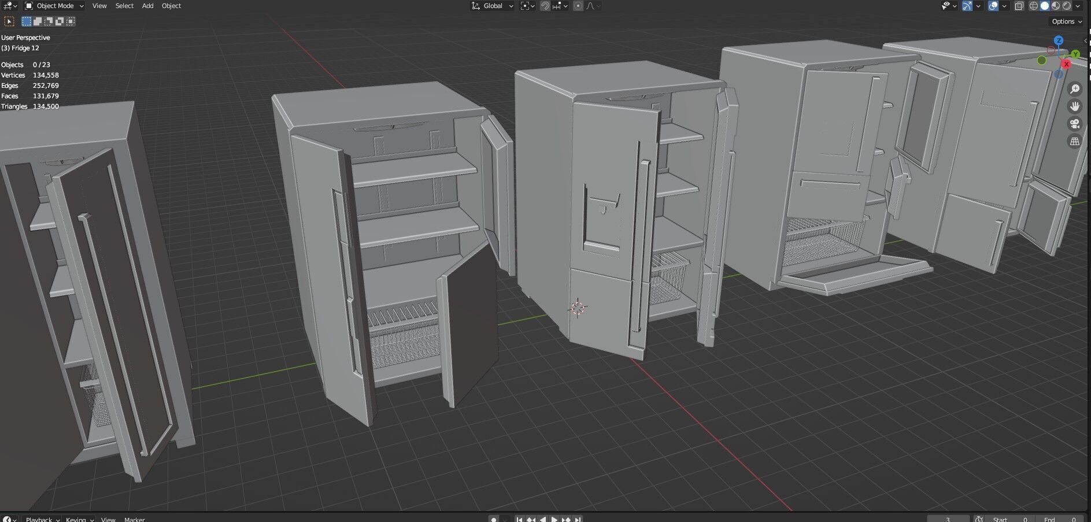Open the Select menu
Screen dimensions: 1091x522
coord(124,6)
